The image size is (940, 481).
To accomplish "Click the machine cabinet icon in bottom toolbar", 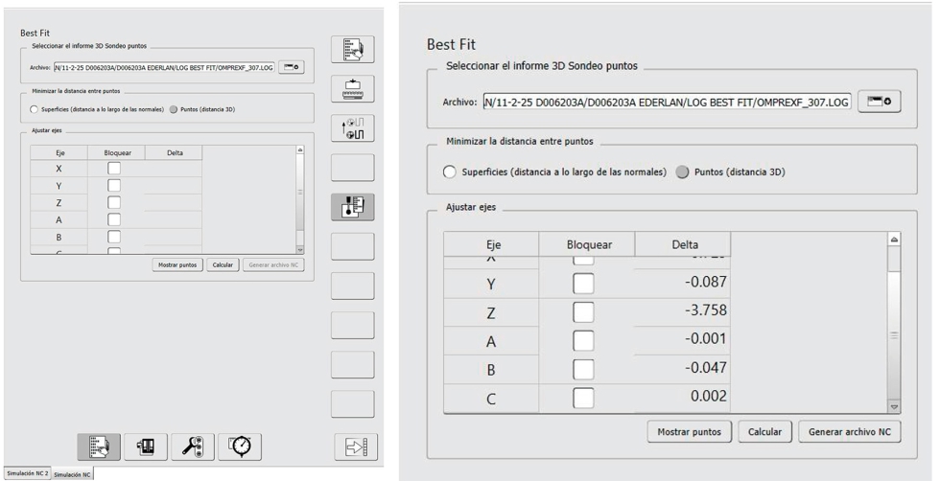I will pyautogui.click(x=146, y=447).
